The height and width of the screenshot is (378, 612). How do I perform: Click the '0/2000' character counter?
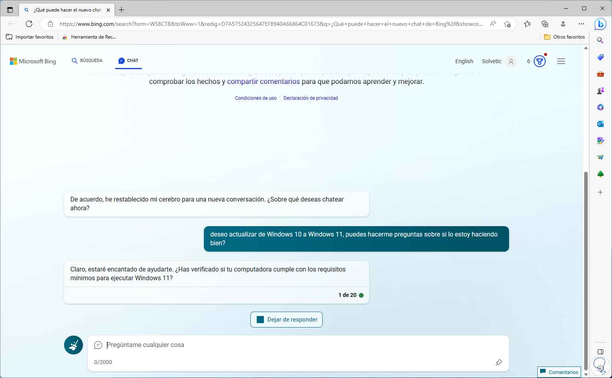[x=103, y=362]
